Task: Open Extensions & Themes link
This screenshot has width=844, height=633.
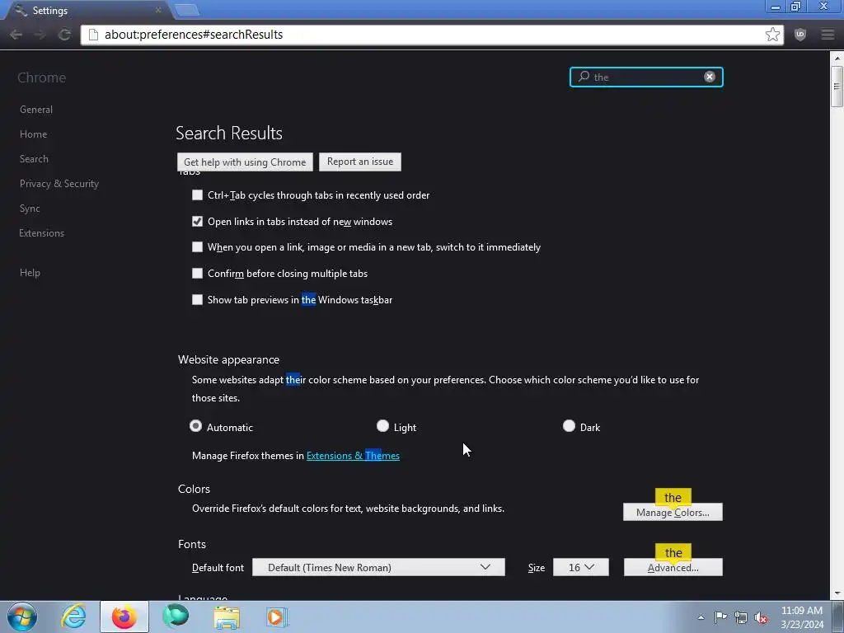Action: pyautogui.click(x=353, y=455)
